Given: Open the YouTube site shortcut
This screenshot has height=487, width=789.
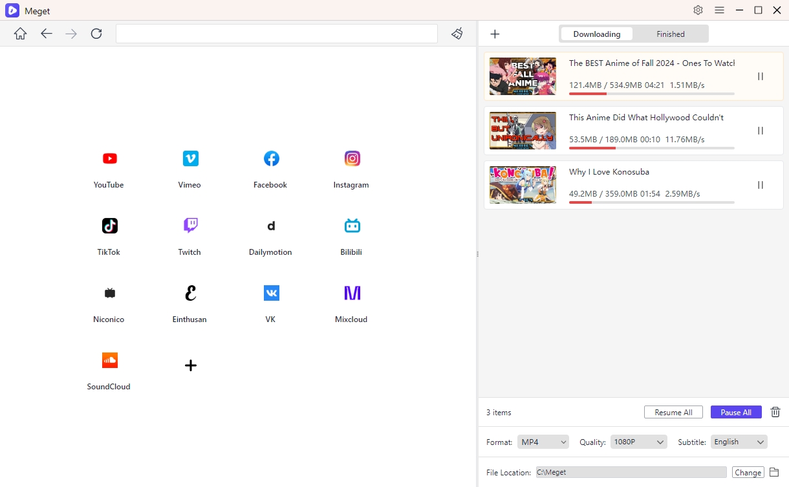Looking at the screenshot, I should tap(109, 159).
